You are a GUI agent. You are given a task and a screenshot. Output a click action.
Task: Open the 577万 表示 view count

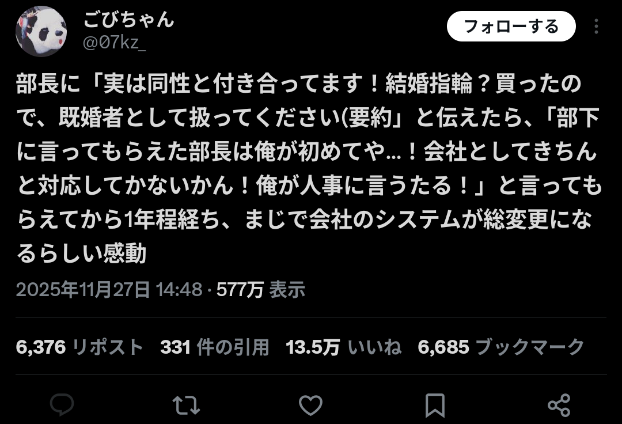pyautogui.click(x=261, y=290)
